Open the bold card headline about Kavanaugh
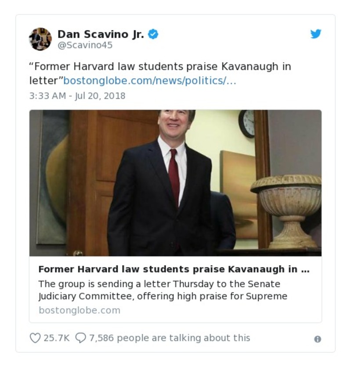 [174, 270]
